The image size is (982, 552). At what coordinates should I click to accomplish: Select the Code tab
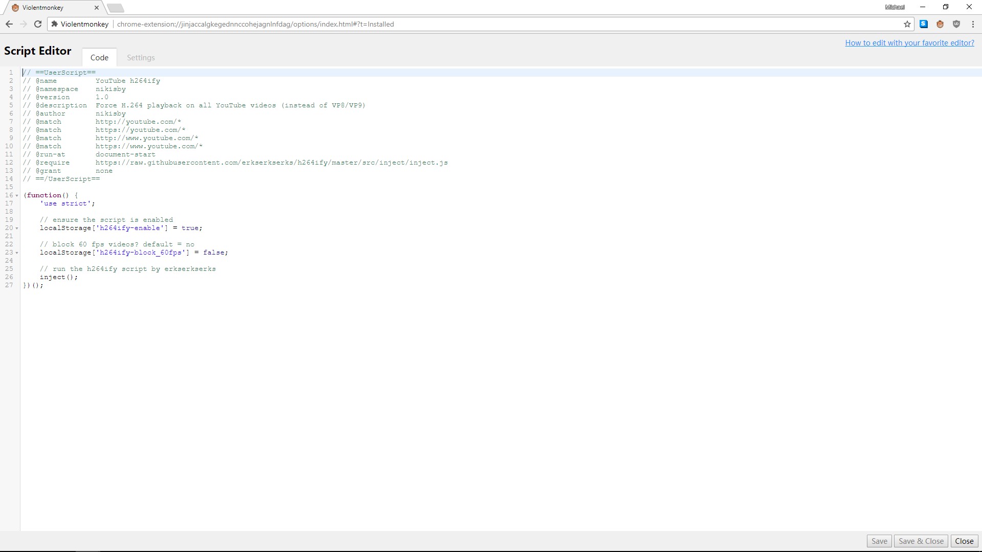coord(99,57)
